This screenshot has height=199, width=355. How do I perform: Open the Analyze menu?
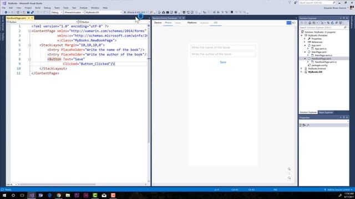pos(83,8)
